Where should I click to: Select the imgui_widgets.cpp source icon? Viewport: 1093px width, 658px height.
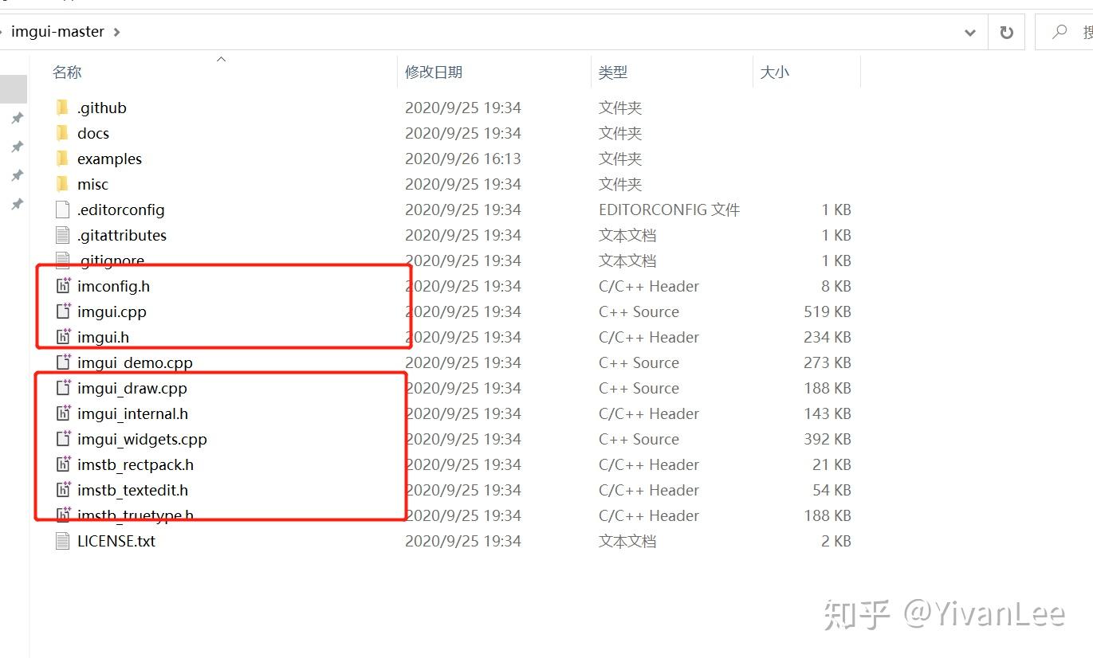point(63,439)
